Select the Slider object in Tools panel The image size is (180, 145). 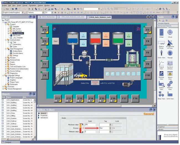pos(161,33)
